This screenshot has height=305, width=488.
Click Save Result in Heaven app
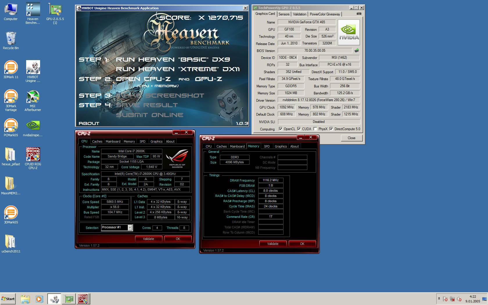click(147, 105)
